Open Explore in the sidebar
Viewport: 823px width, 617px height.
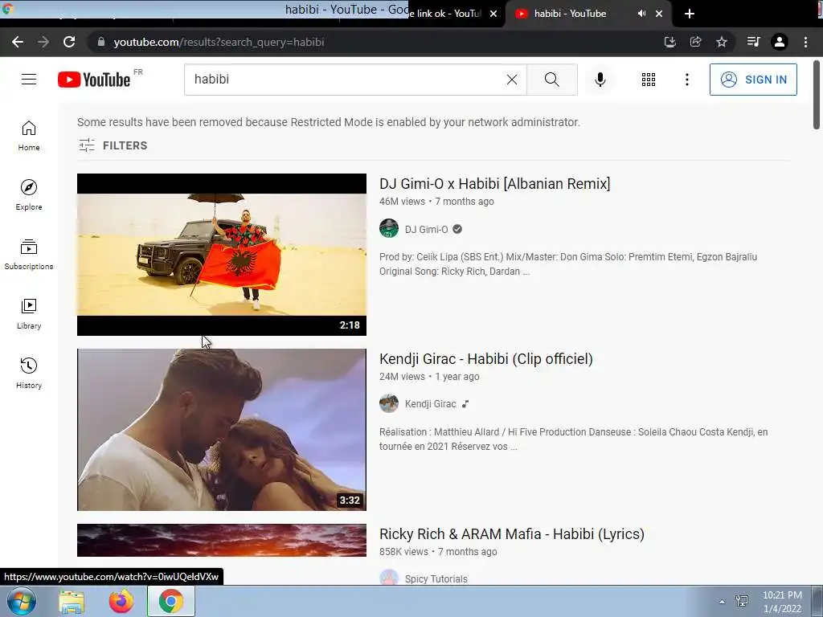coord(29,195)
